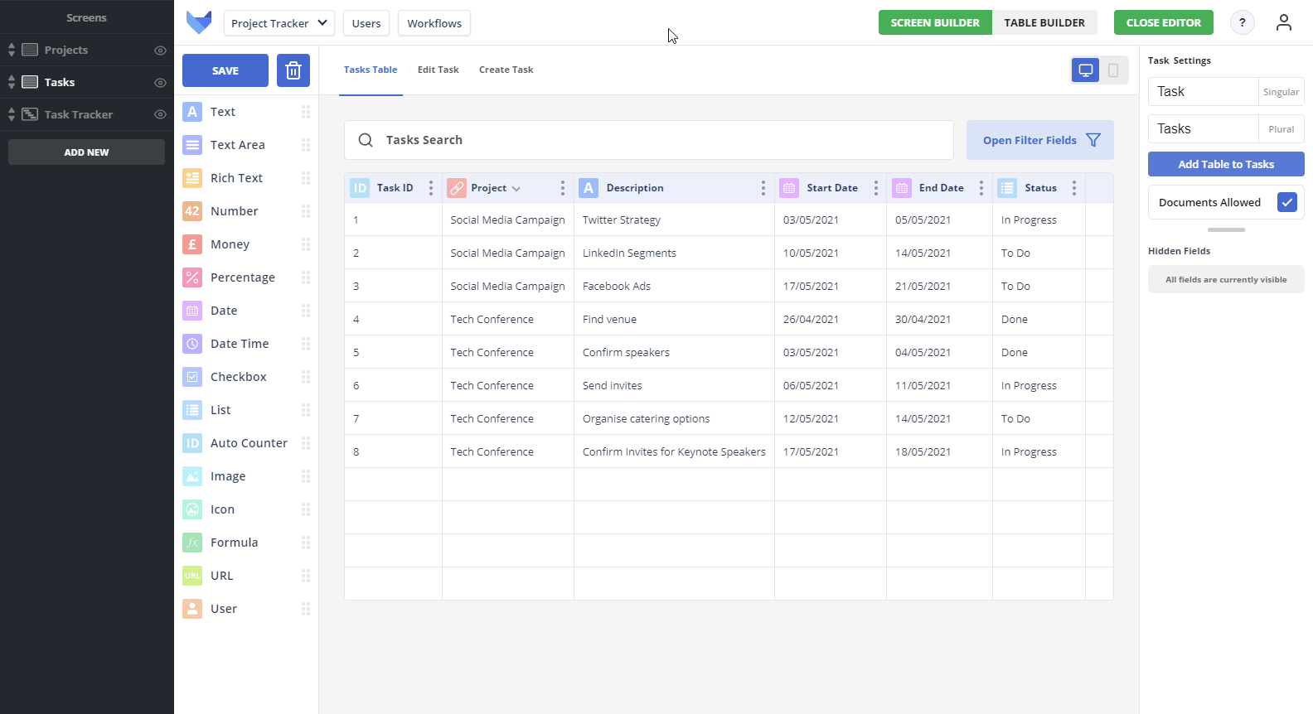This screenshot has width=1313, height=714.
Task: Expand Project column chevron
Action: [x=516, y=189]
